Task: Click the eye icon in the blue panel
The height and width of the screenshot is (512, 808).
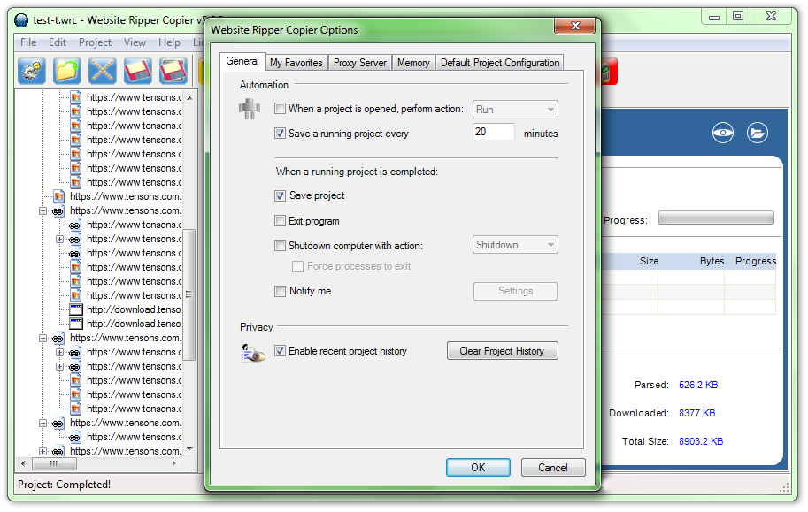Action: pos(723,133)
